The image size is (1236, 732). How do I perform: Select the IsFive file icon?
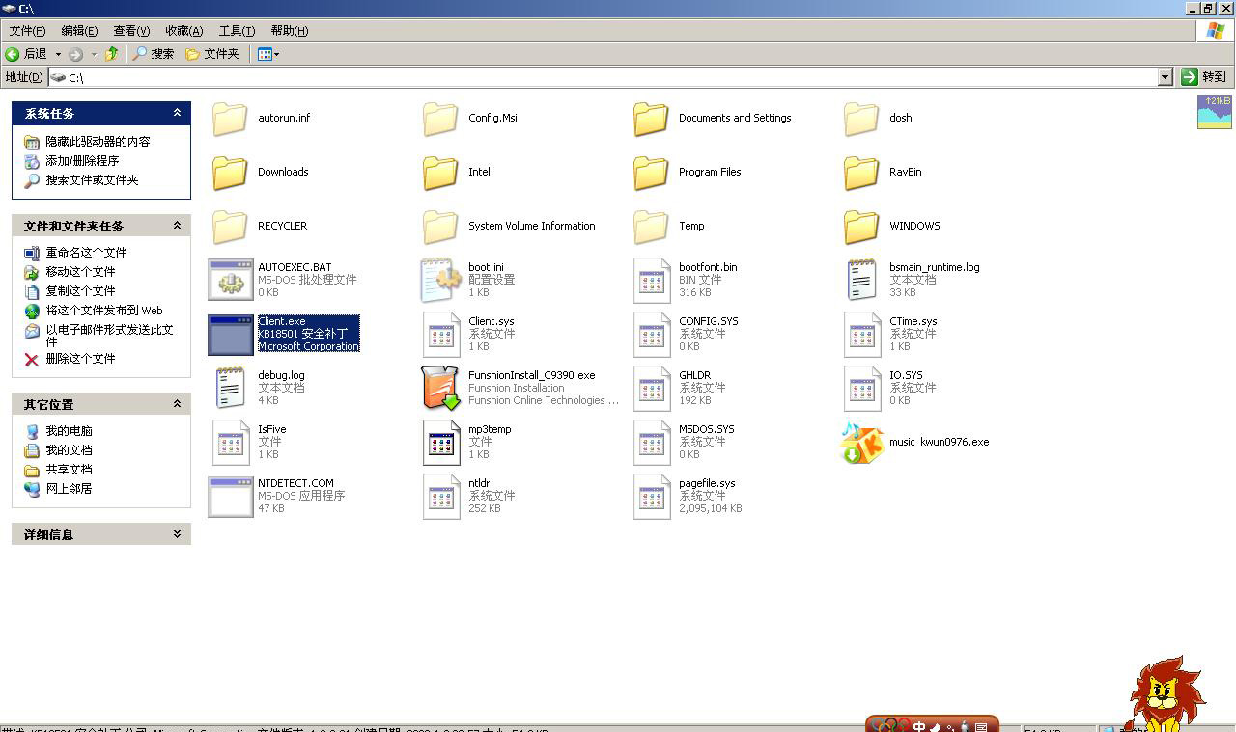point(231,442)
